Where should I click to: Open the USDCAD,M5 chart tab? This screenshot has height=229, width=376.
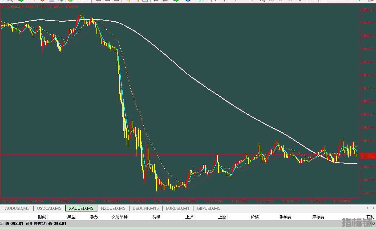(49, 208)
